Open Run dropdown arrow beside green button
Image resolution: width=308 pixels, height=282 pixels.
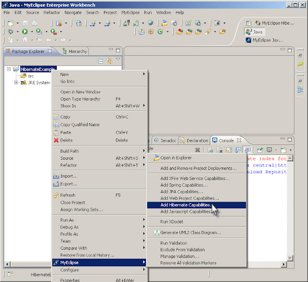pos(32,32)
